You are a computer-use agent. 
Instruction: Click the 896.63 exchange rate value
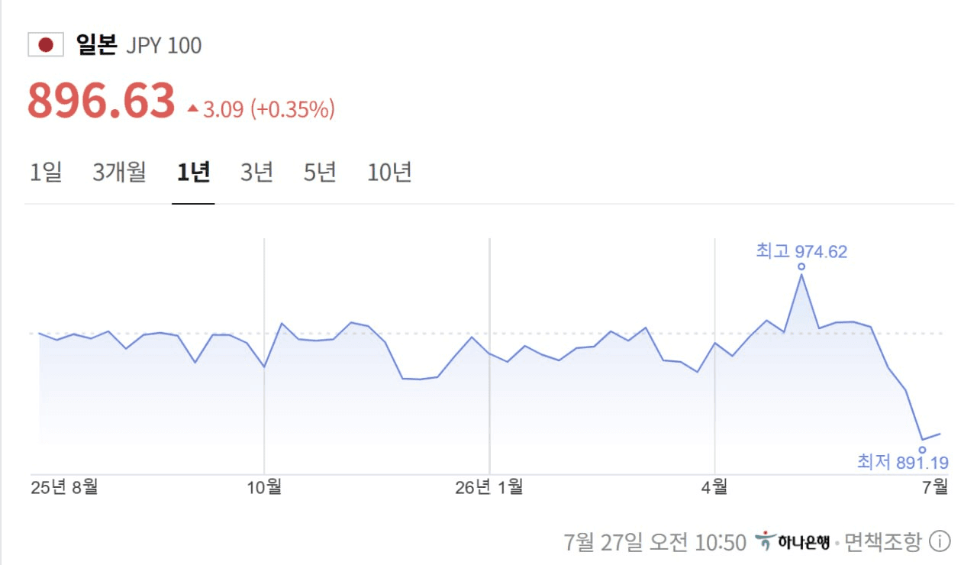(102, 101)
